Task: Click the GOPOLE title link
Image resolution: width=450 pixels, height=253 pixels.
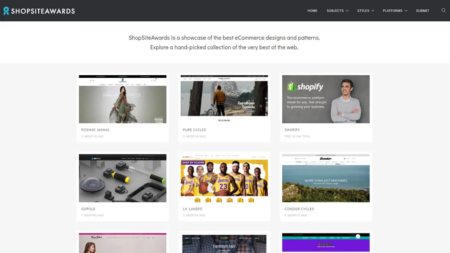Action: point(88,209)
